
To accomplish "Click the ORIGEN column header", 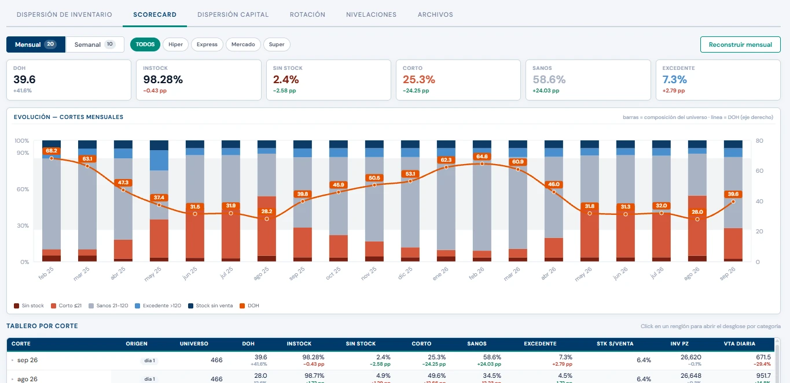I will [137, 344].
